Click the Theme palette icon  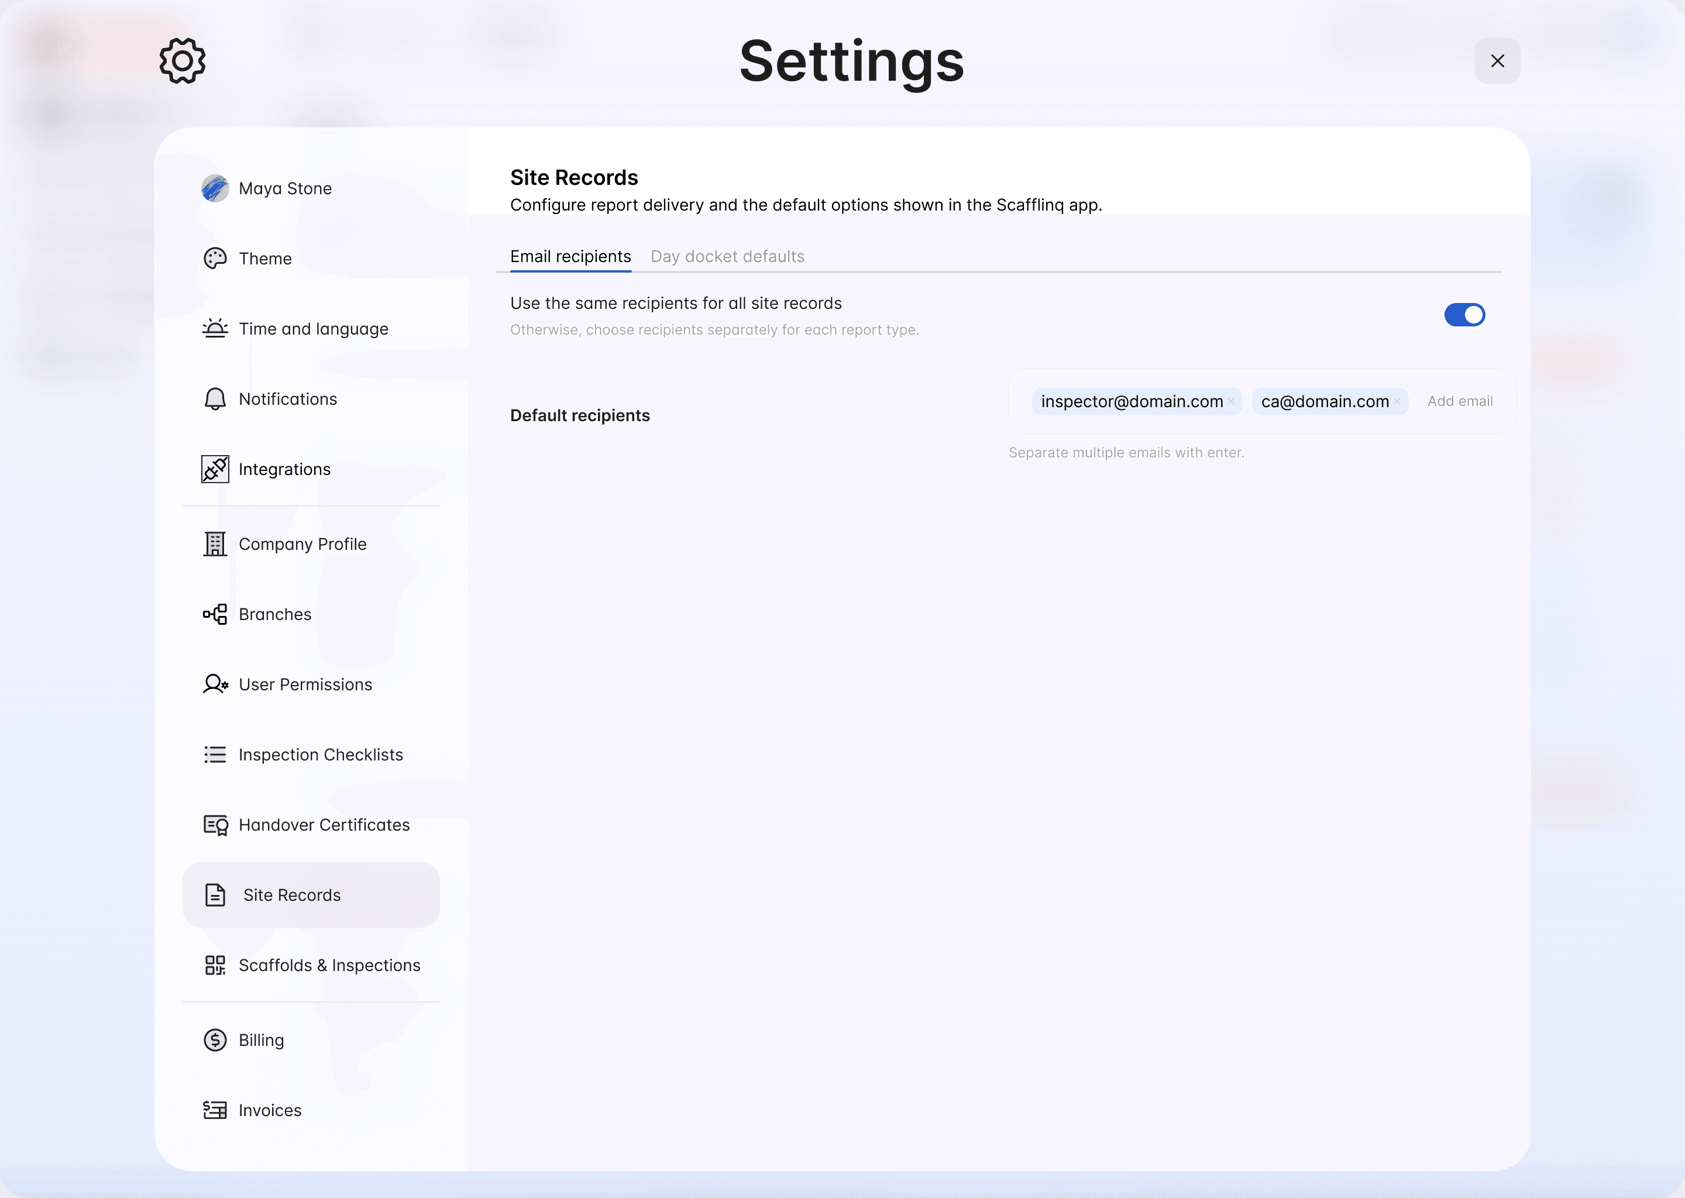[215, 258]
